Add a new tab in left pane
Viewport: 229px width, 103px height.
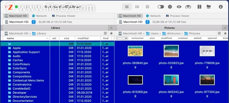click(111, 28)
